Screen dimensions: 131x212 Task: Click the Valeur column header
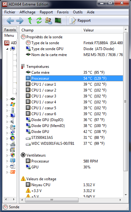pos(102,30)
